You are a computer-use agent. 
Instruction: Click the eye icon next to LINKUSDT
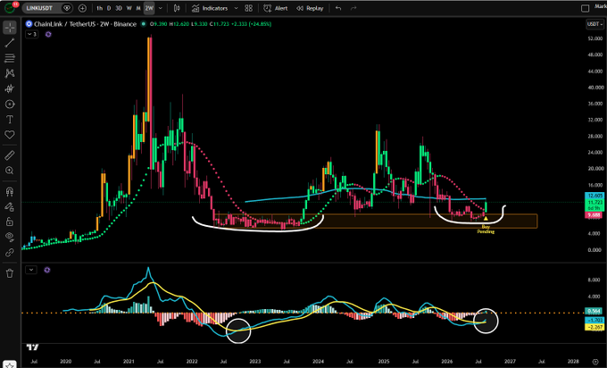(67, 8)
